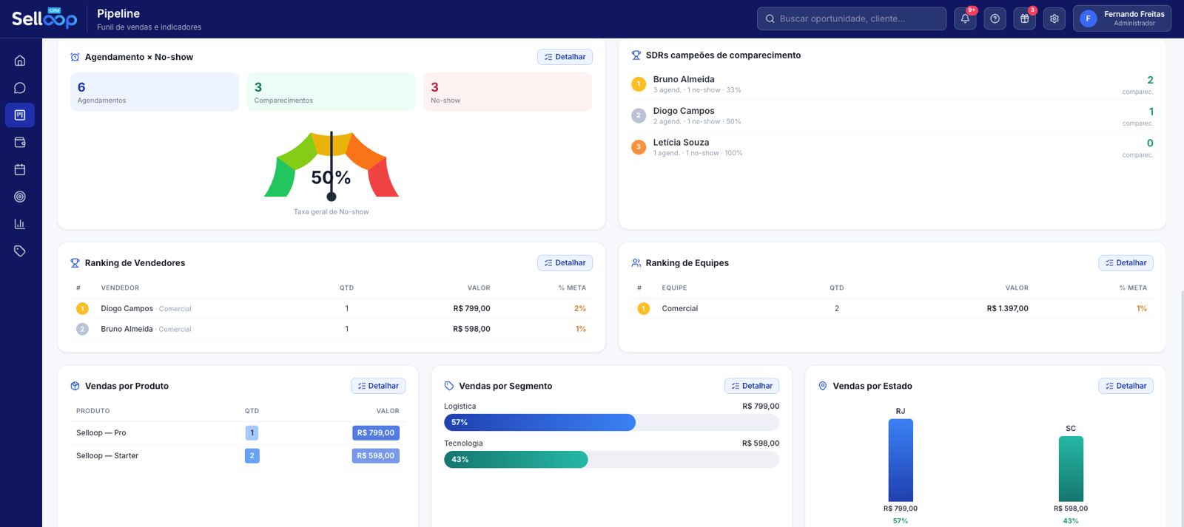This screenshot has width=1184, height=527.
Task: Click Detalhar in Vendas por Estado
Action: [x=1126, y=386]
